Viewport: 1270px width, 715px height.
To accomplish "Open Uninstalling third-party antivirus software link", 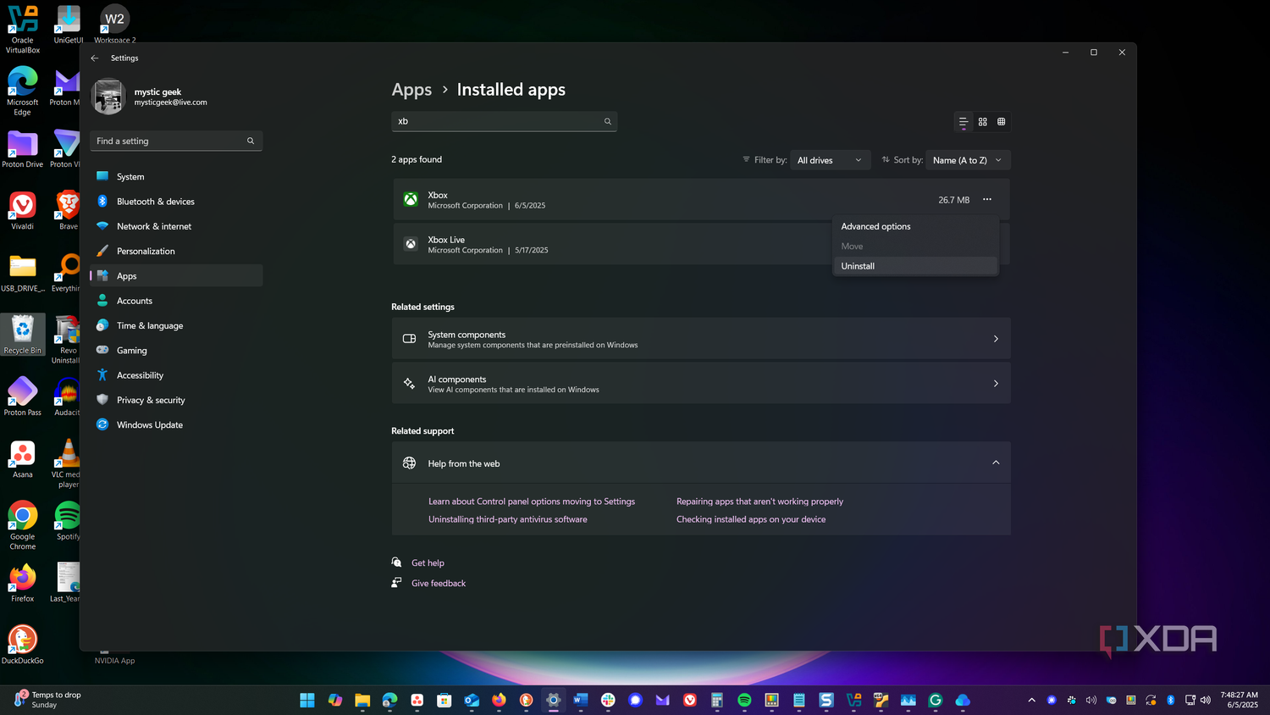I will click(508, 519).
